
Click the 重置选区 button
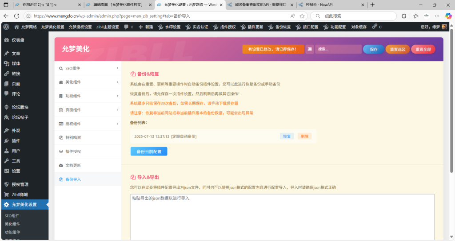click(398, 49)
